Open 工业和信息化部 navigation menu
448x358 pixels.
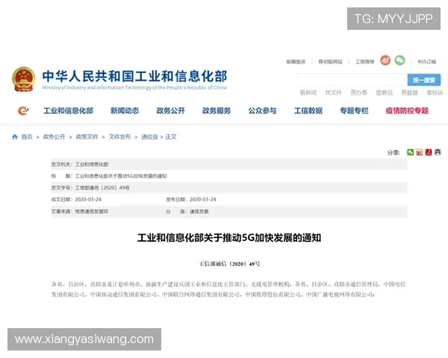pos(68,111)
